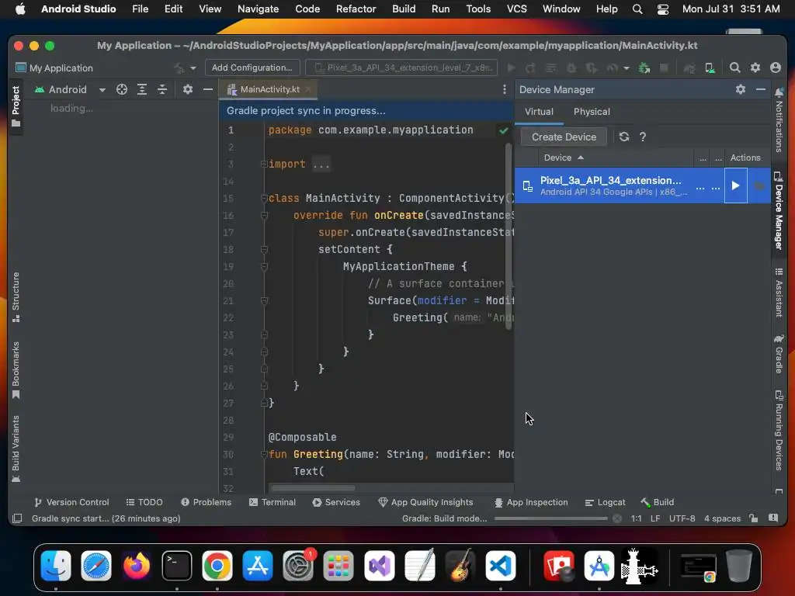Open Project panel options gear
The height and width of the screenshot is (596, 795).
pyautogui.click(x=188, y=89)
